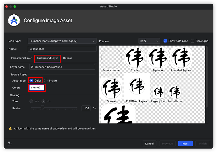Select the Squircle icon preview
Screen dimensions: 217x152
tap(158, 58)
